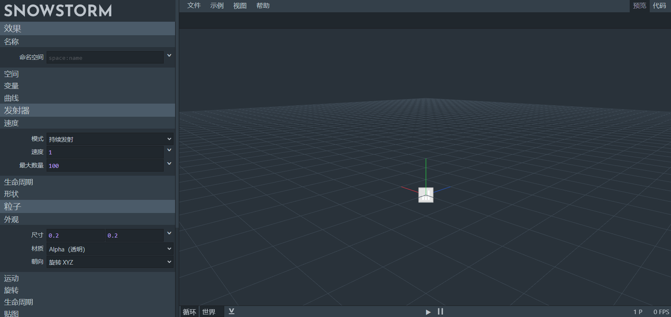Click the second 尺寸 field showing 0.2
The image size is (671, 317).
tap(135, 235)
